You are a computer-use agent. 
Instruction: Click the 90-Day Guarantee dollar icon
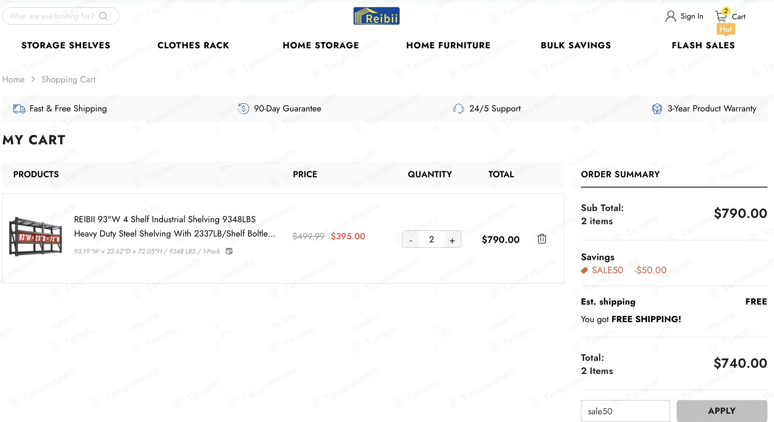243,108
